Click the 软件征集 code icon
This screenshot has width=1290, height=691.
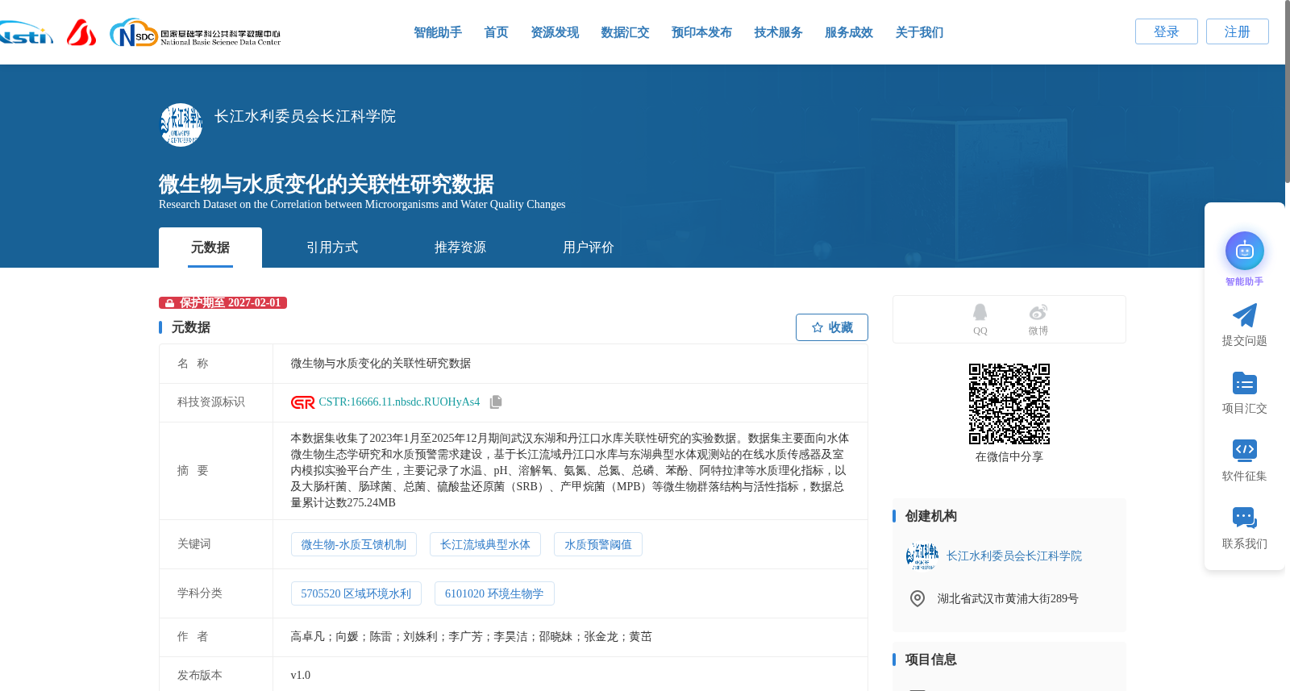coord(1245,450)
